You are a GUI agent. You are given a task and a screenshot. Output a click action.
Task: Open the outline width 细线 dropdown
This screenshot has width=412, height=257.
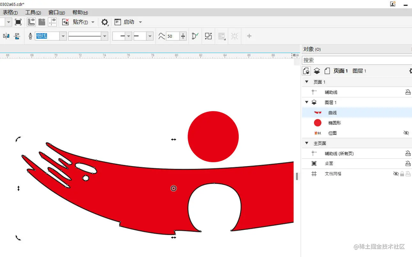[x=63, y=36]
